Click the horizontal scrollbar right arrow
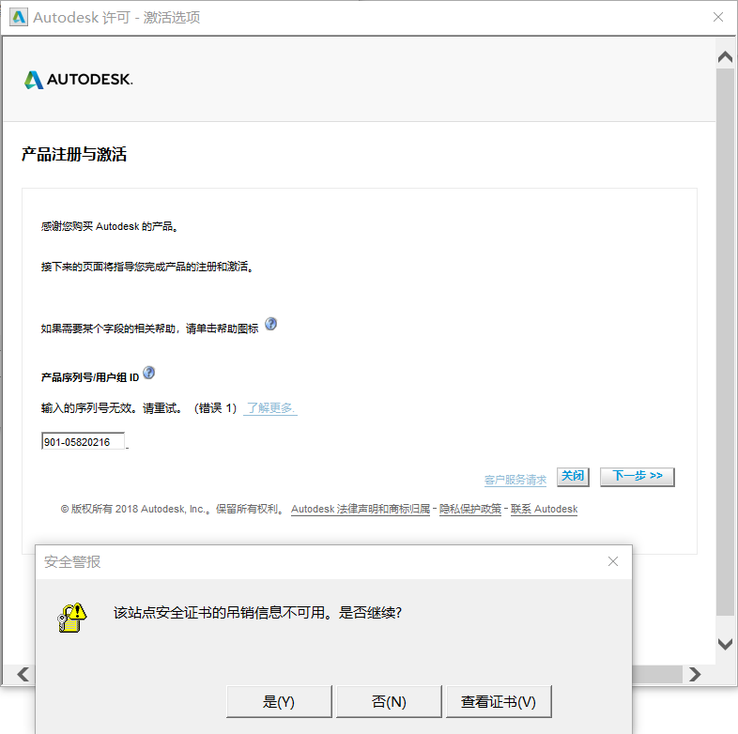The height and width of the screenshot is (734, 738). coord(695,674)
